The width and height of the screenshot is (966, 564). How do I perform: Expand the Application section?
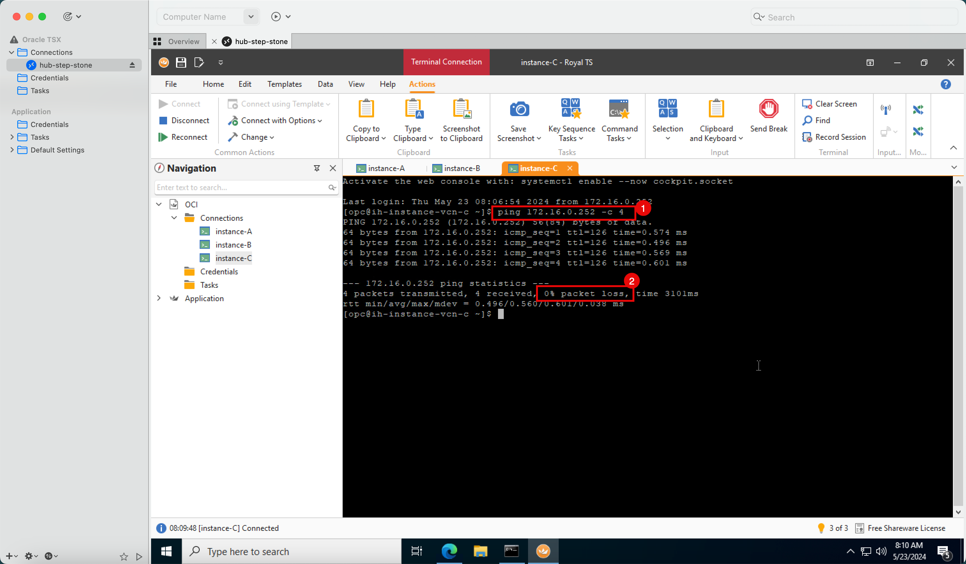(x=157, y=298)
